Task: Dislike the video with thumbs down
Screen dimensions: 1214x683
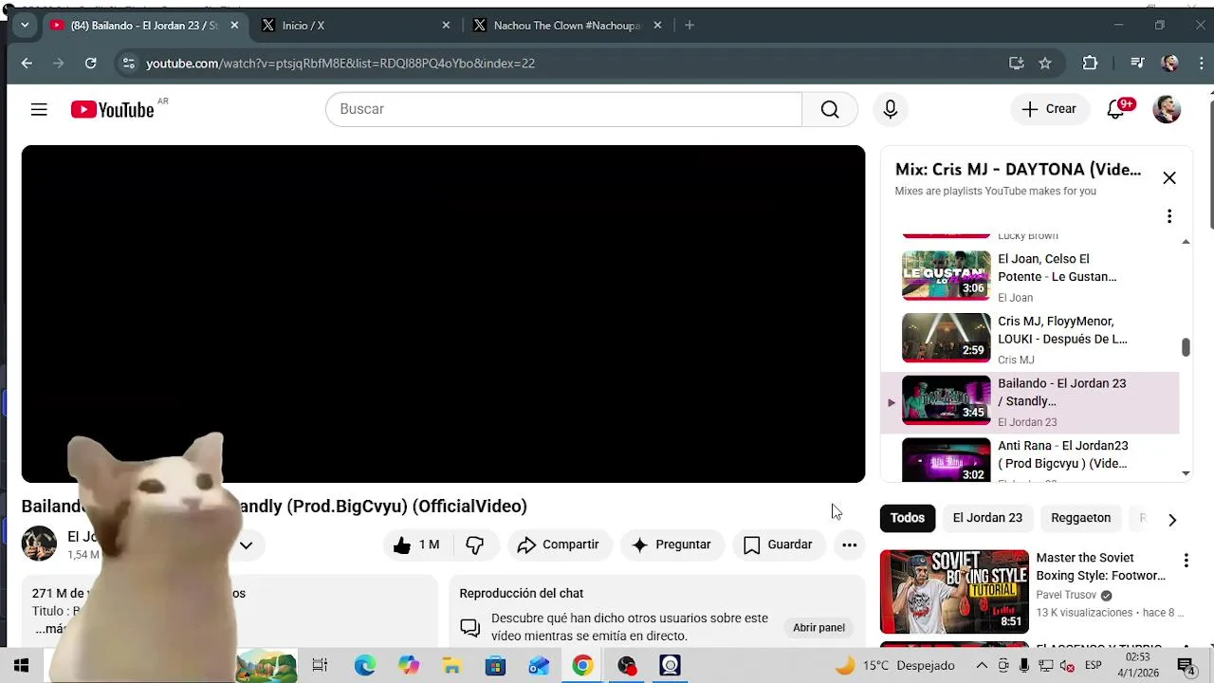Action: 475,545
